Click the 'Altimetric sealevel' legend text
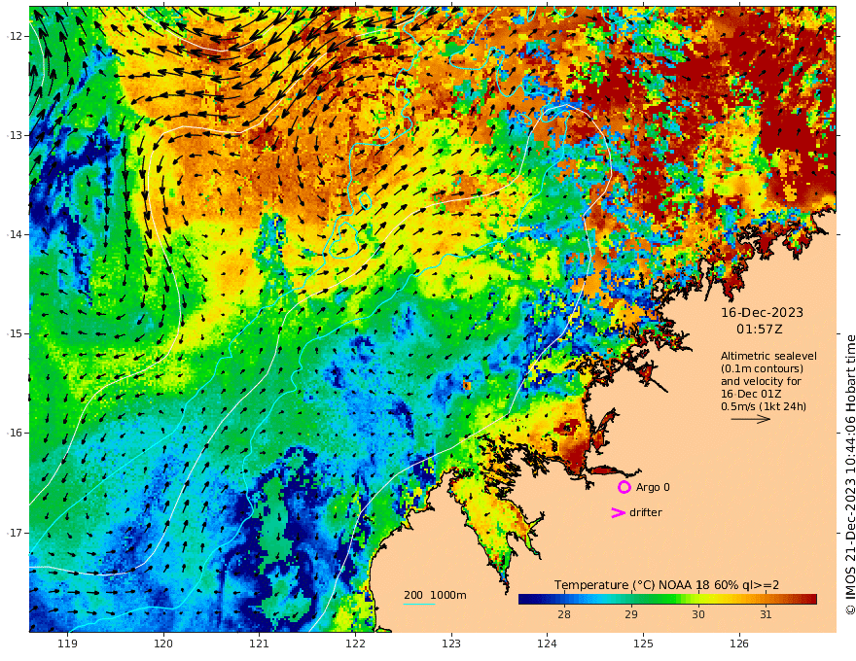 pyautogui.click(x=768, y=356)
